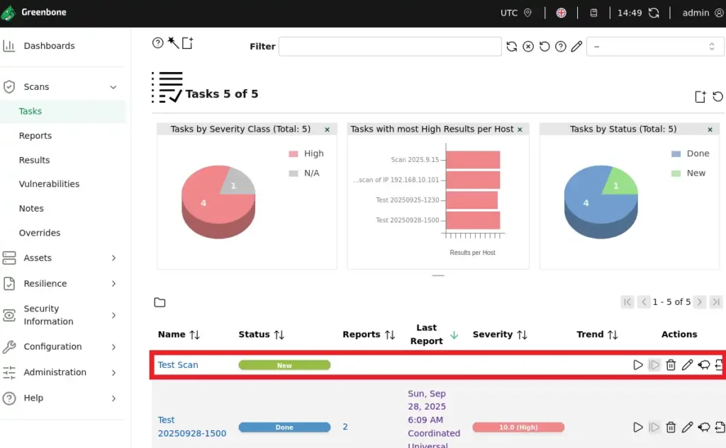Go to Vulnerabilities in the sidebar
Screen dimensions: 726x448
click(x=49, y=184)
